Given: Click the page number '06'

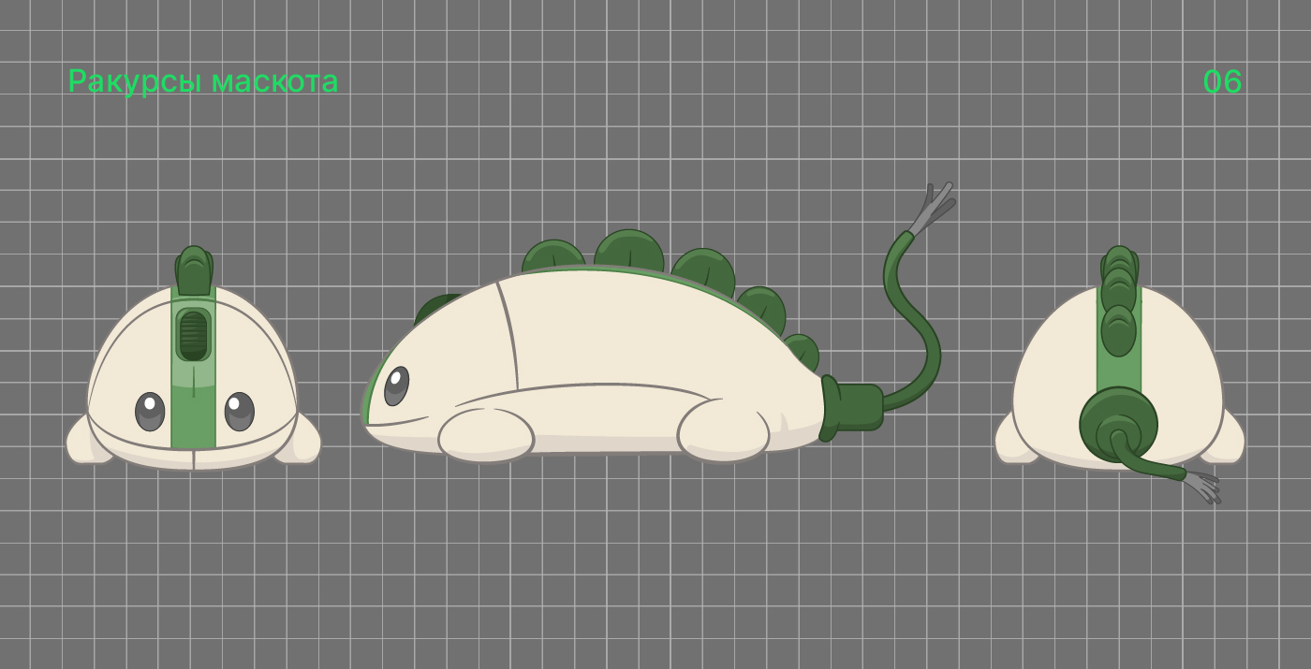Looking at the screenshot, I should click(x=1222, y=82).
